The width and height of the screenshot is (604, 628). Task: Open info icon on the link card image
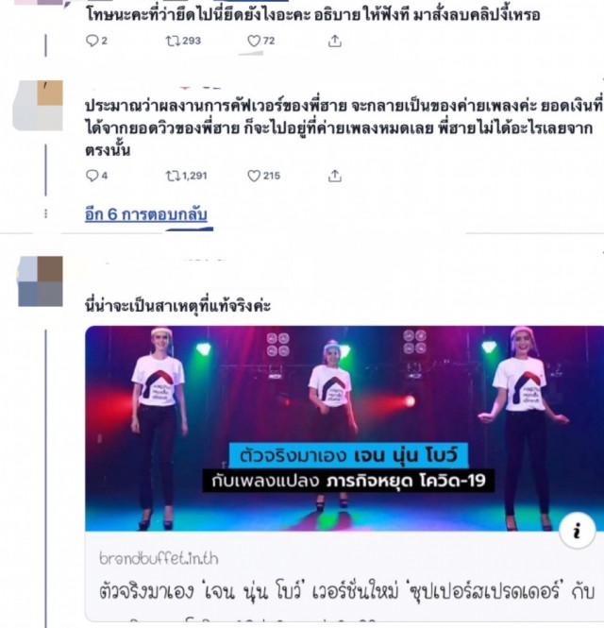(577, 531)
